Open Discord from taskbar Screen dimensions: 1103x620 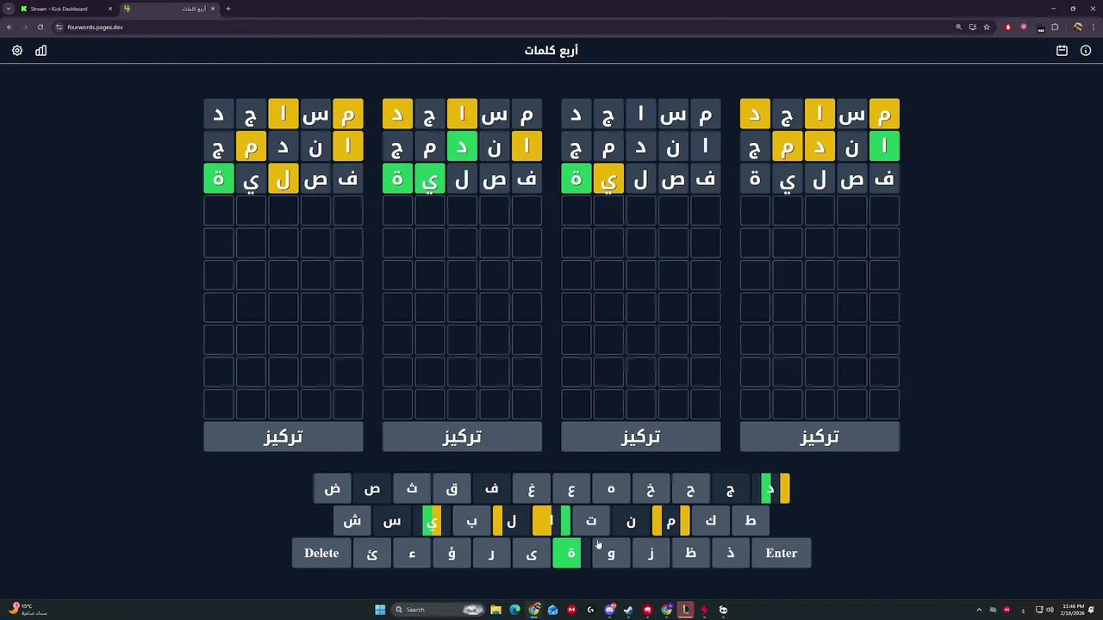(x=609, y=610)
